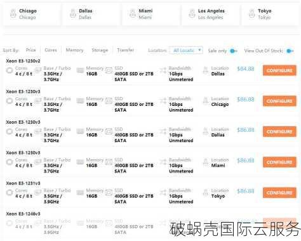Click the Bandwidth icon in E3-1231v3 Tokyo row
The width and height of the screenshot is (301, 241).
click(163, 192)
